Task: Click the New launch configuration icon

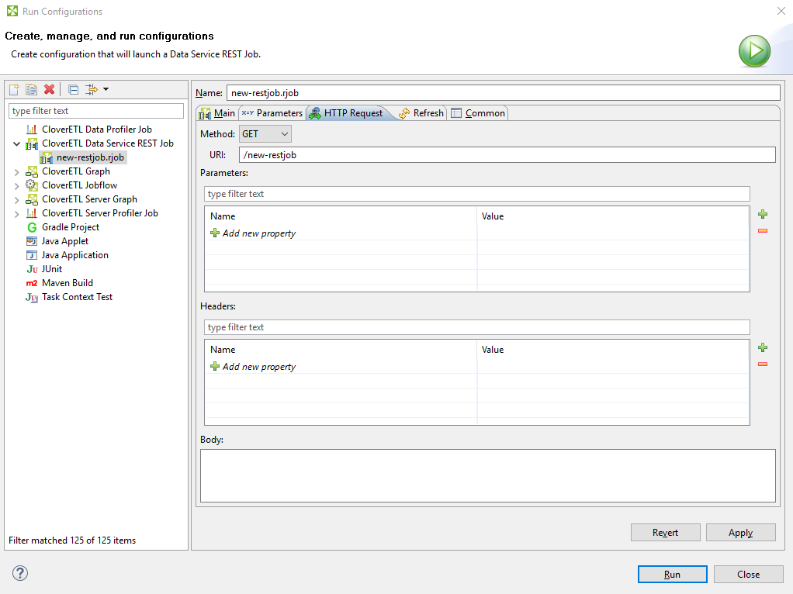Action: [14, 89]
